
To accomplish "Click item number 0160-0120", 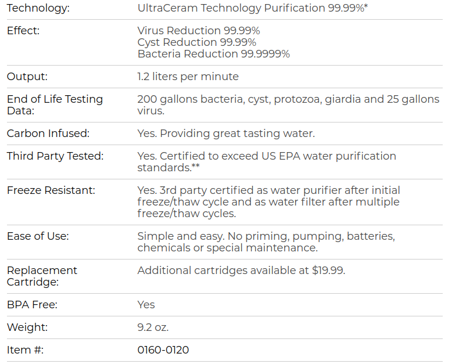I will pos(163,350).
